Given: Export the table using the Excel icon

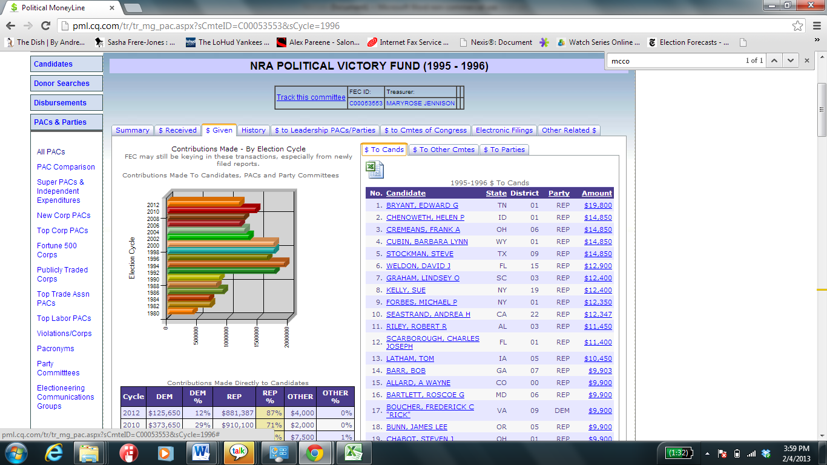Looking at the screenshot, I should point(375,170).
